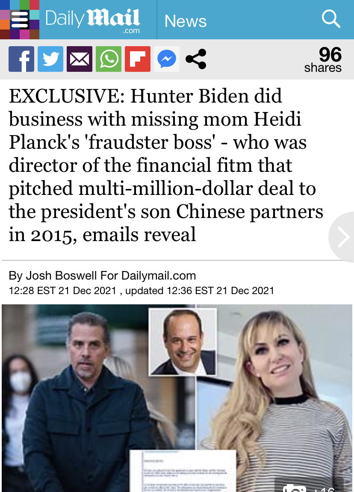Go to next article with arrow chevron
The height and width of the screenshot is (492, 354).
[342, 237]
